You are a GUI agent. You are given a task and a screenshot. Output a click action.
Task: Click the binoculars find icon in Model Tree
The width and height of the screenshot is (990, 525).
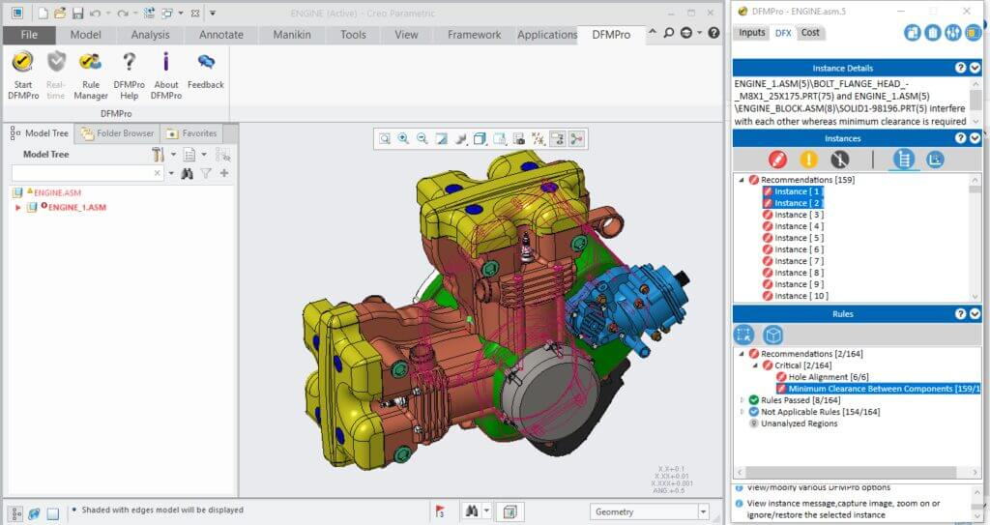188,173
